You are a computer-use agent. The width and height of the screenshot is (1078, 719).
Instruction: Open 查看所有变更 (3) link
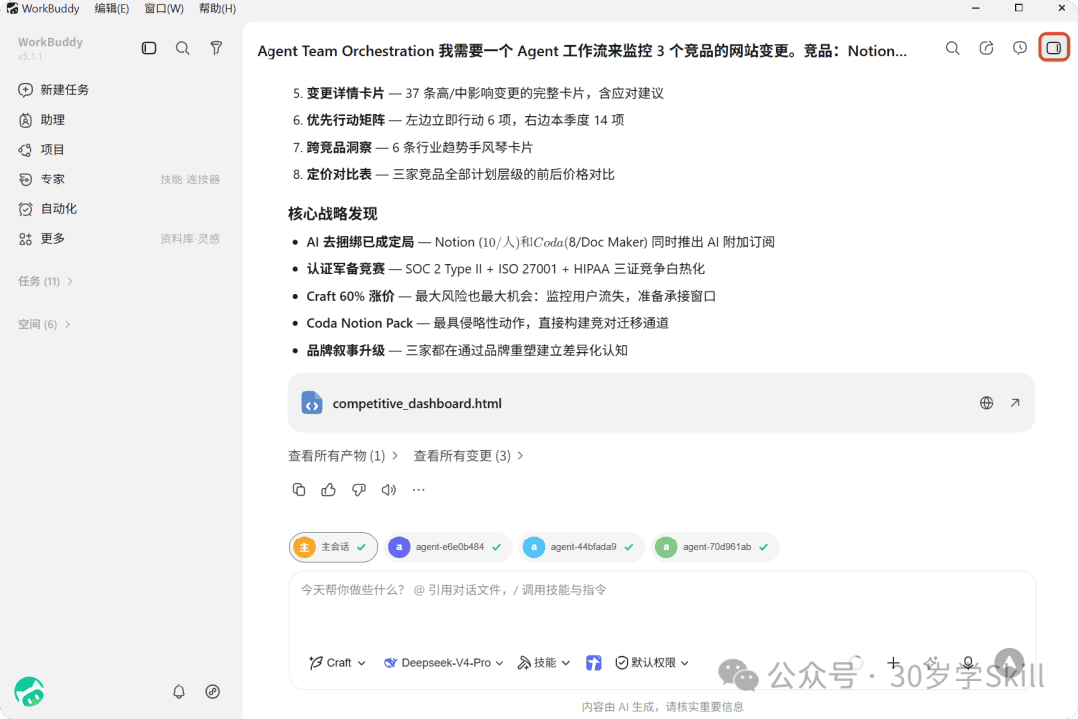[x=468, y=456]
